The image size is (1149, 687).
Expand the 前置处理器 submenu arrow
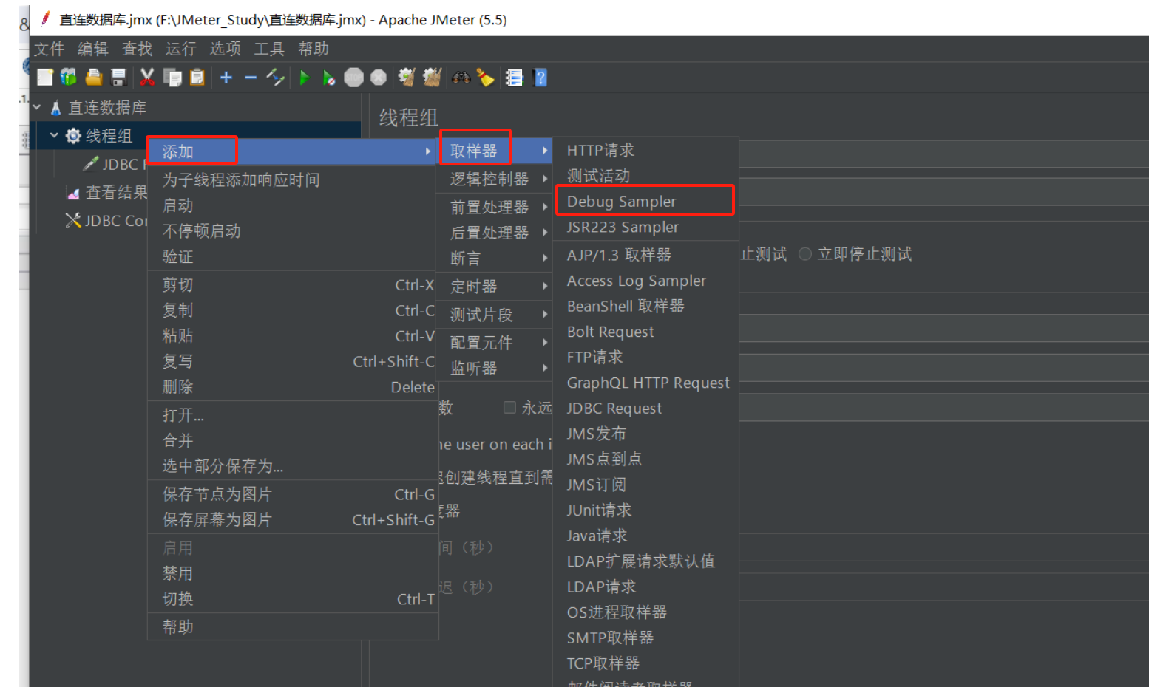(545, 207)
